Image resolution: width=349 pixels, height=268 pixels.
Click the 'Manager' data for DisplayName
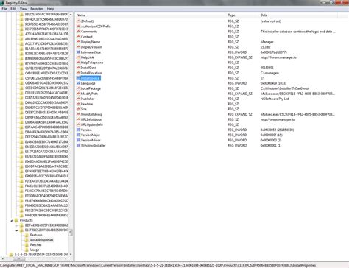[267, 42]
